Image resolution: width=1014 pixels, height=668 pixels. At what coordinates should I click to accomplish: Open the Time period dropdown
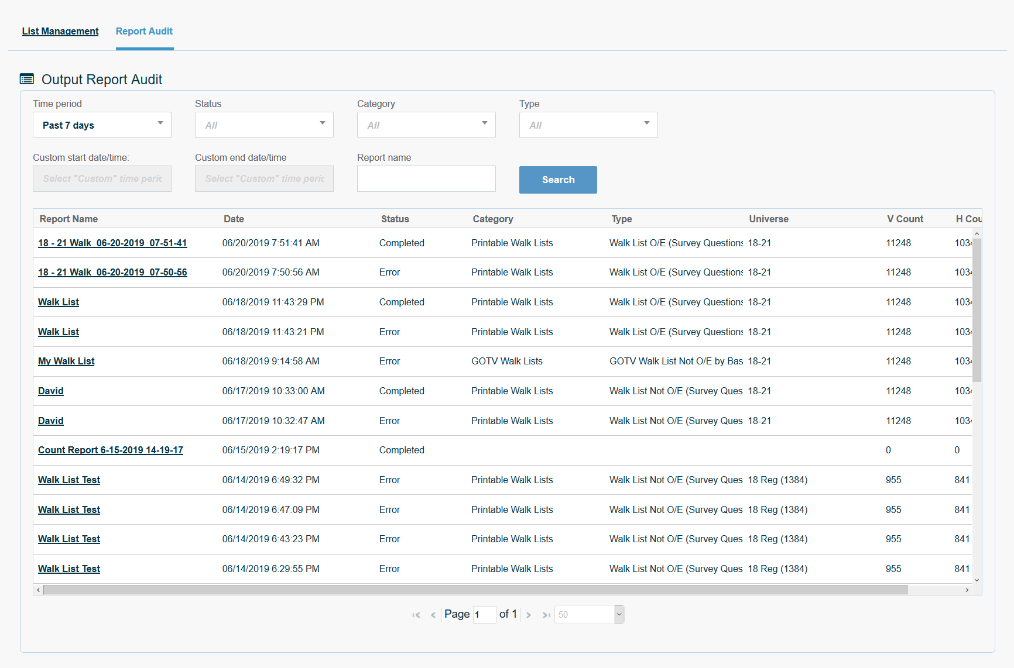(x=101, y=125)
